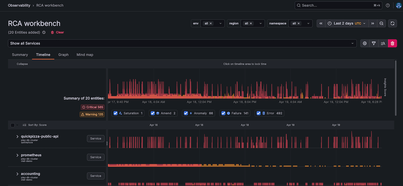Toggle Error checkbox
This screenshot has width=403, height=186.
[x=259, y=113]
